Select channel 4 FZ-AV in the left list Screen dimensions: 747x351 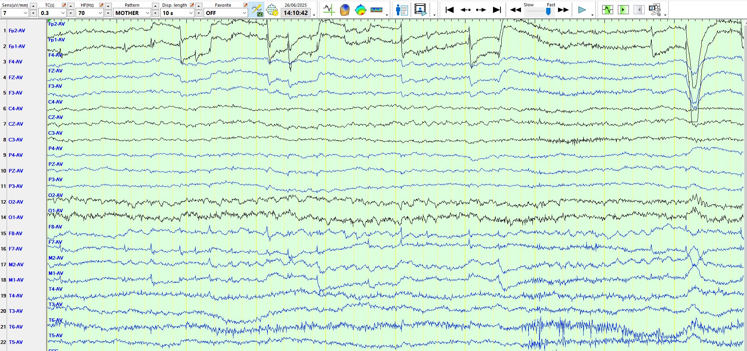[16, 78]
